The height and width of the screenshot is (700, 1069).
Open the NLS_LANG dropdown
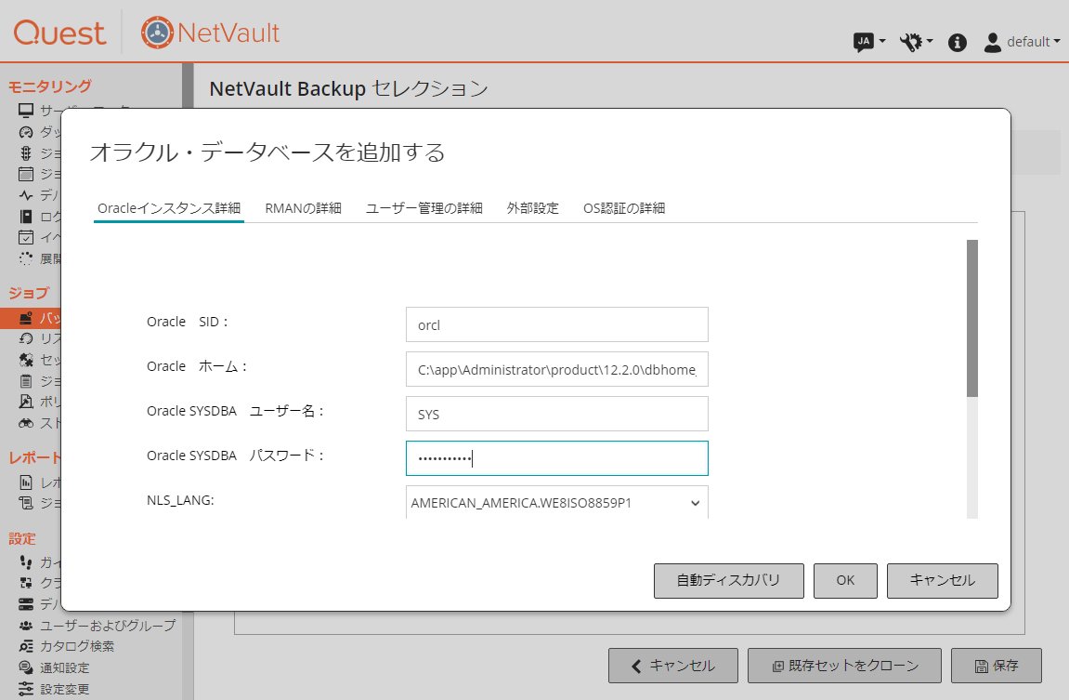tap(557, 502)
